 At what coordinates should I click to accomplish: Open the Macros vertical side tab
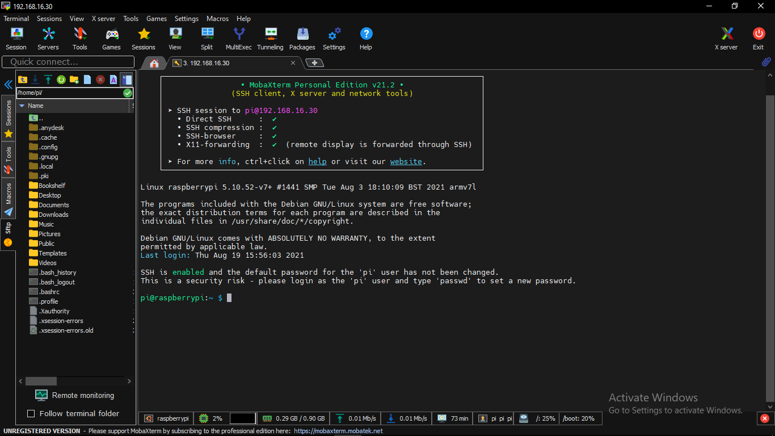[x=9, y=199]
